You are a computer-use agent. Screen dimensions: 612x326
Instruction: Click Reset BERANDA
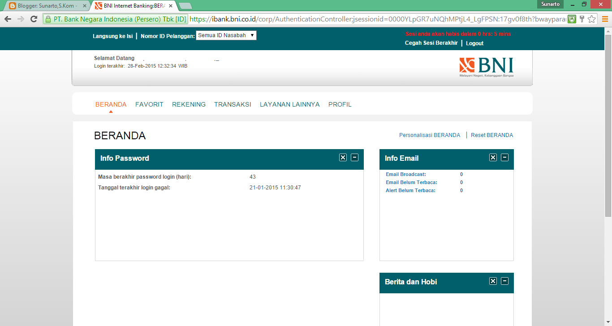pyautogui.click(x=492, y=135)
